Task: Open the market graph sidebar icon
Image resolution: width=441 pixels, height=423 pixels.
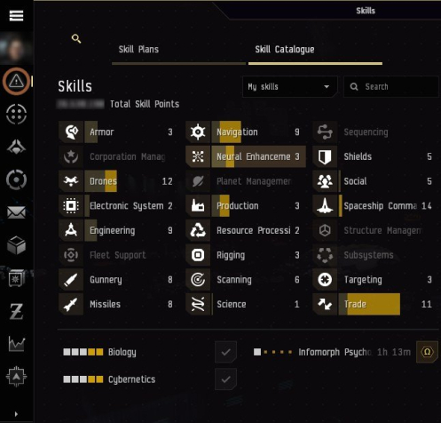Action: coord(17,344)
